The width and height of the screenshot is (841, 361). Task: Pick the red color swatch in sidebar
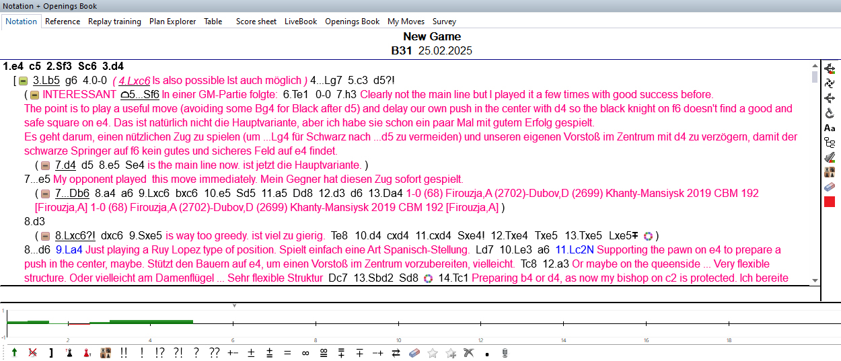click(830, 202)
